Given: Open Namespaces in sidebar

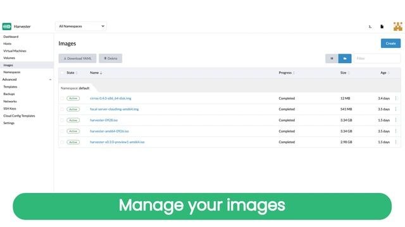Looking at the screenshot, I should [x=11, y=72].
